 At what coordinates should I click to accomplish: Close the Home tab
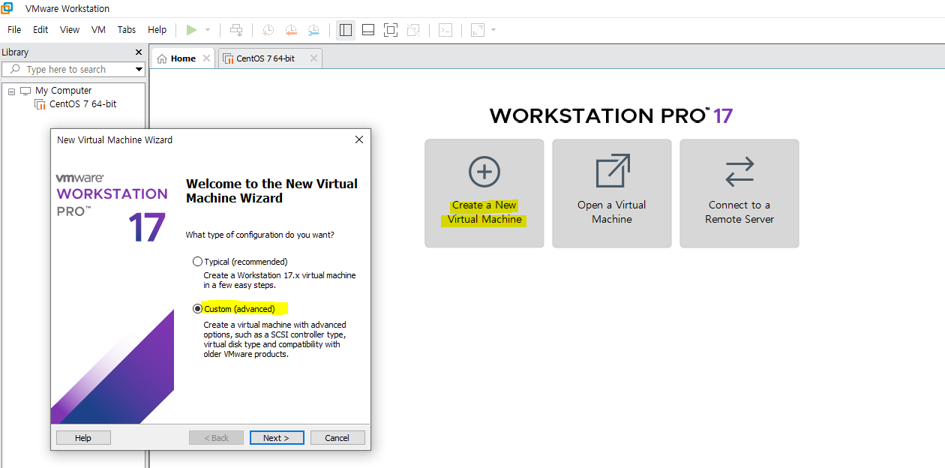pyautogui.click(x=207, y=58)
